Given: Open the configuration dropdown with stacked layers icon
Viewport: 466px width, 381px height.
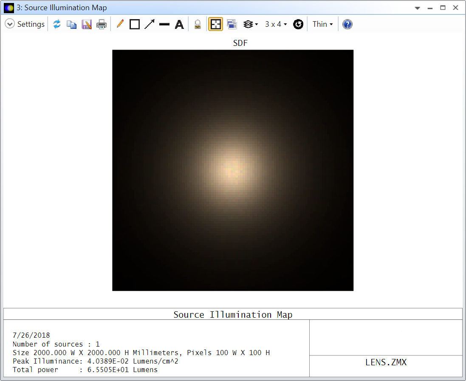Looking at the screenshot, I should [250, 24].
